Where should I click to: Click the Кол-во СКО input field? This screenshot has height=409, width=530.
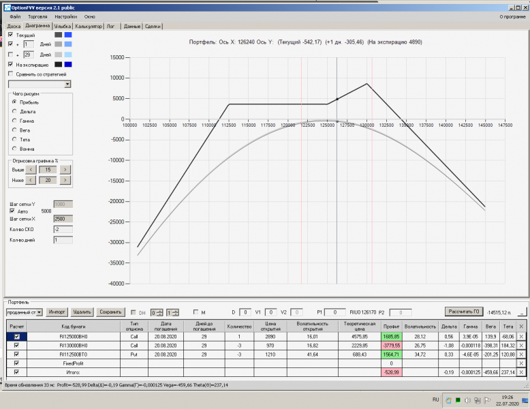[63, 229]
